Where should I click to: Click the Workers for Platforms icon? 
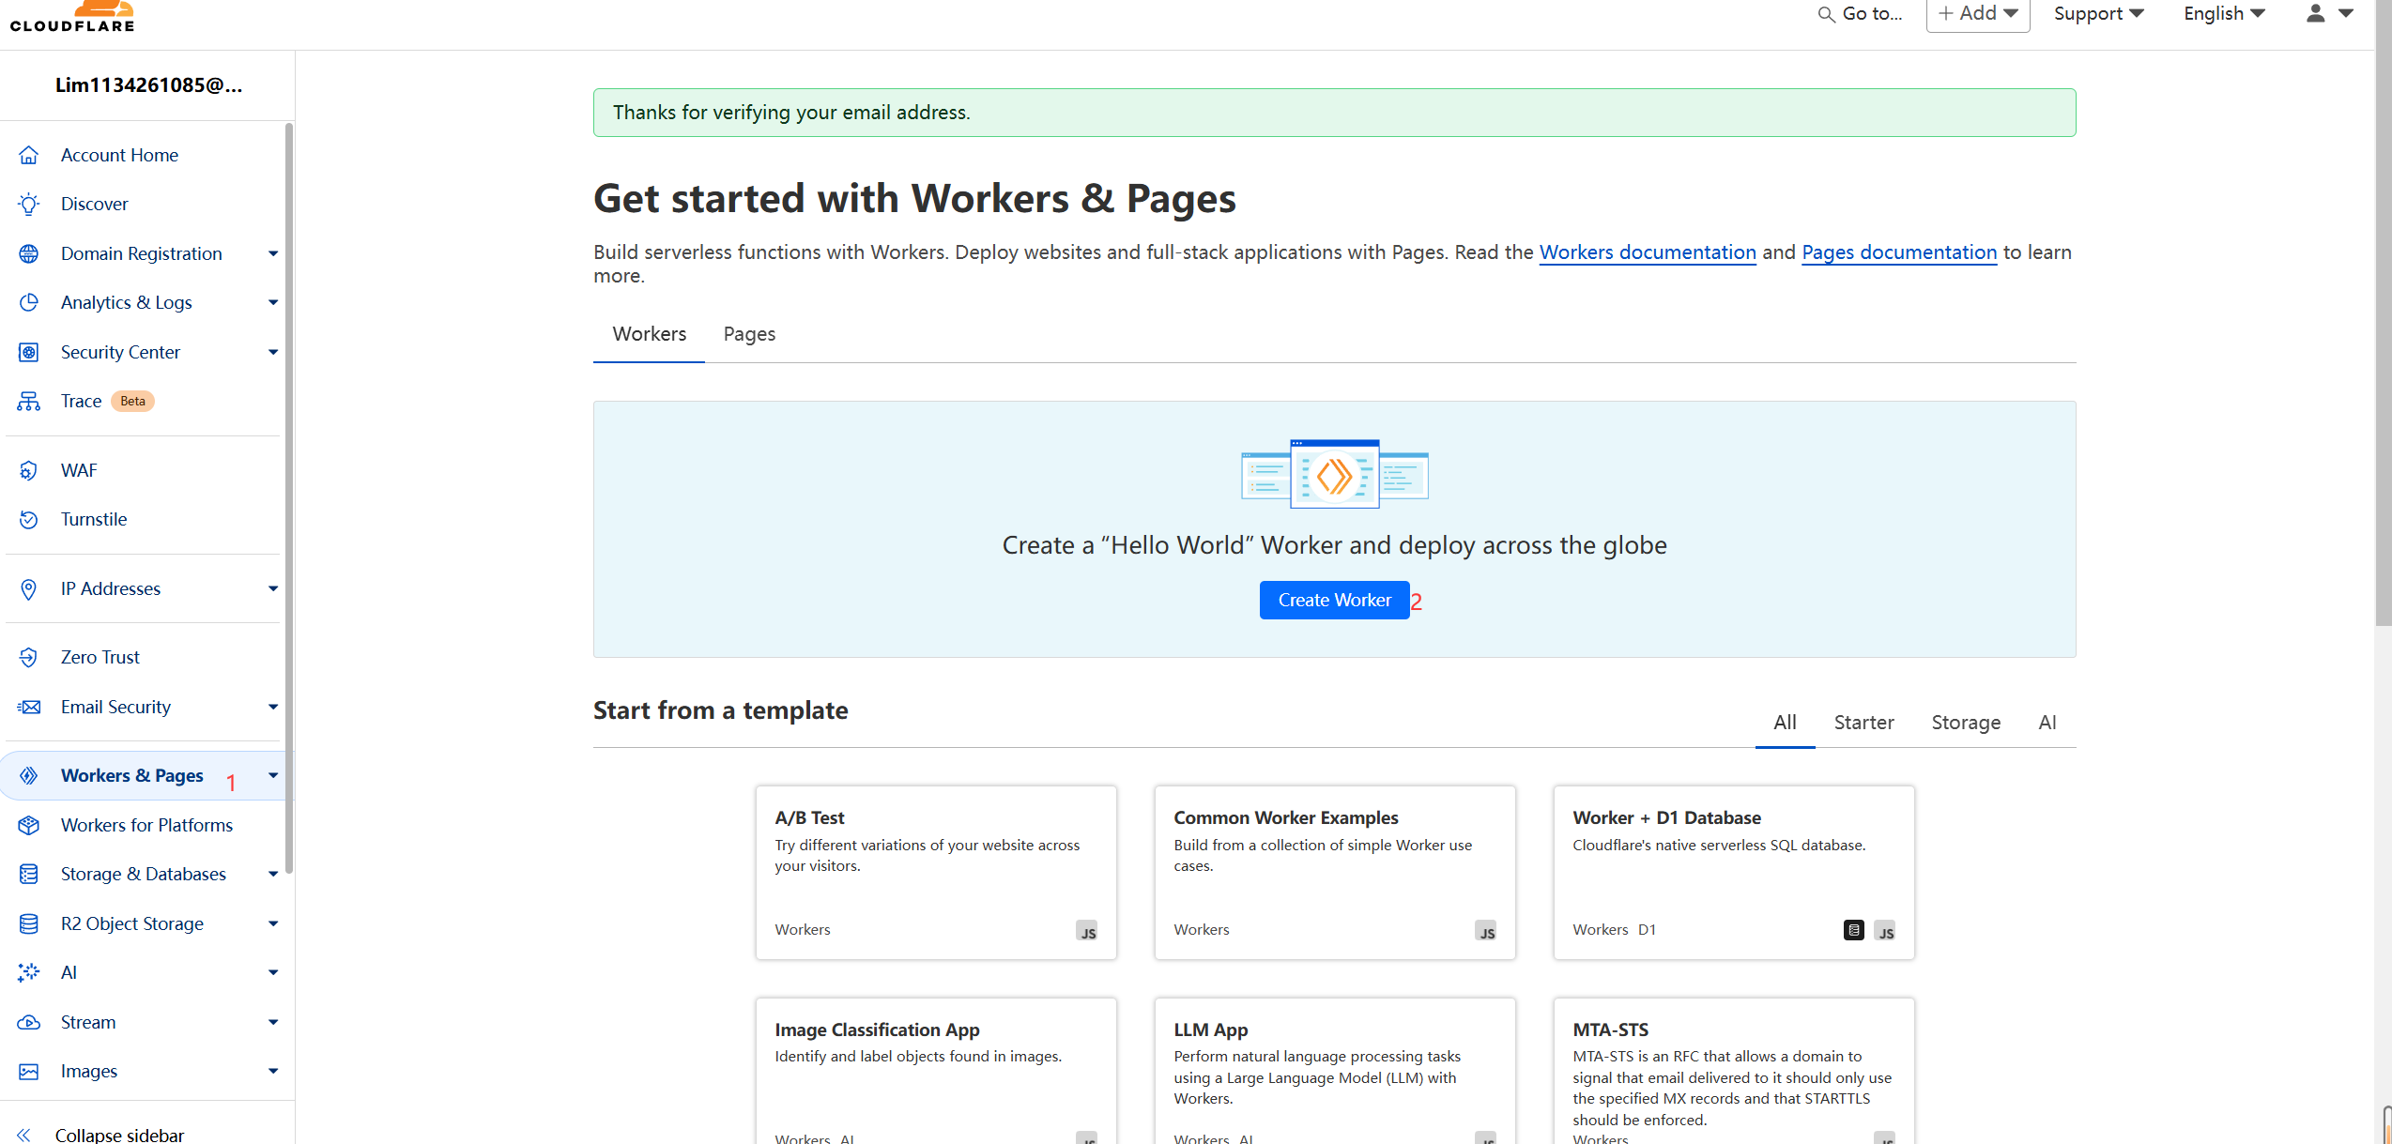tap(29, 825)
